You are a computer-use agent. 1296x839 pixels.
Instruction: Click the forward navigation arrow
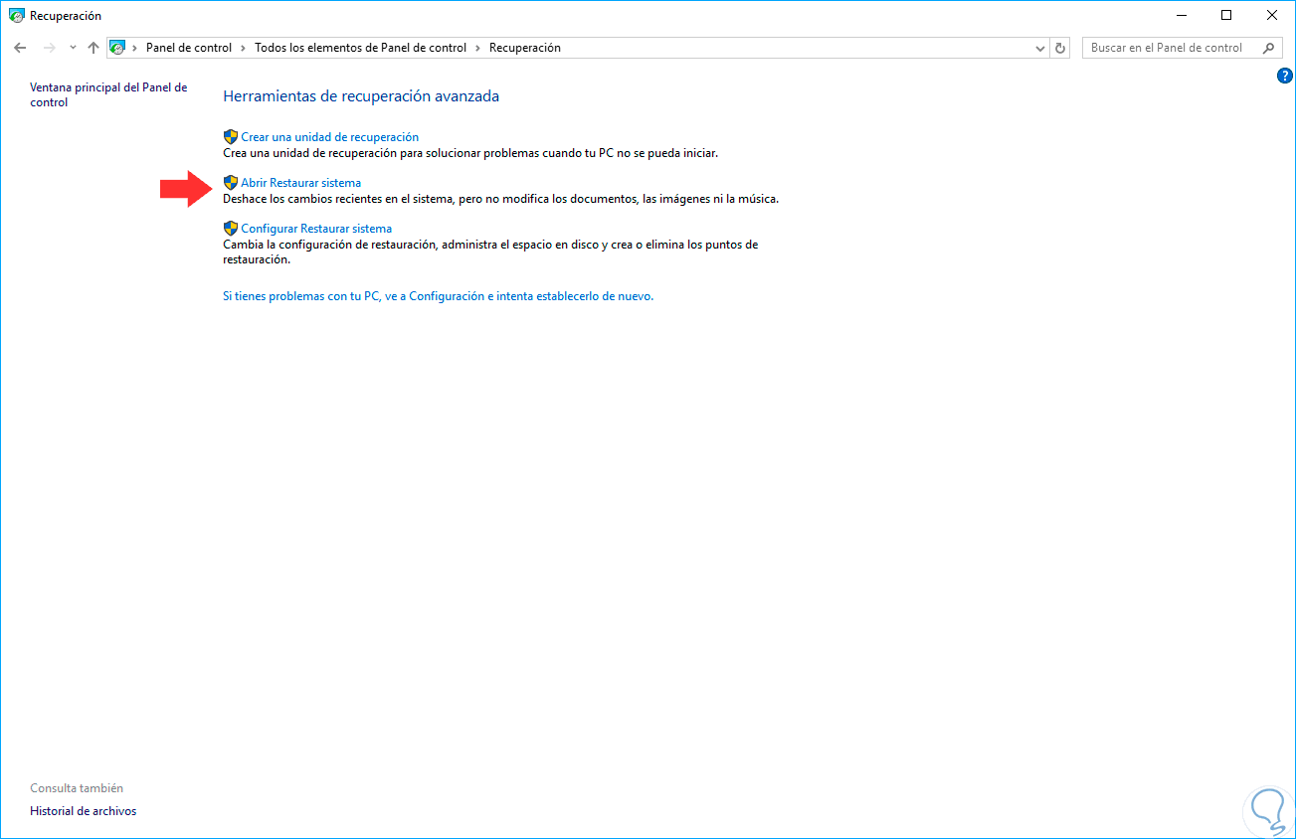(50, 48)
